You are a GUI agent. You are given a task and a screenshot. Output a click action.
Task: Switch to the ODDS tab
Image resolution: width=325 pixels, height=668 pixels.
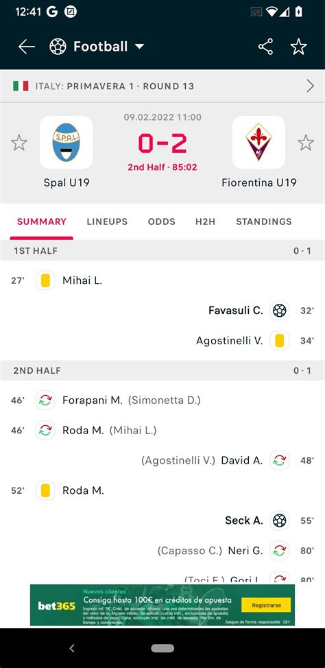coord(161,222)
